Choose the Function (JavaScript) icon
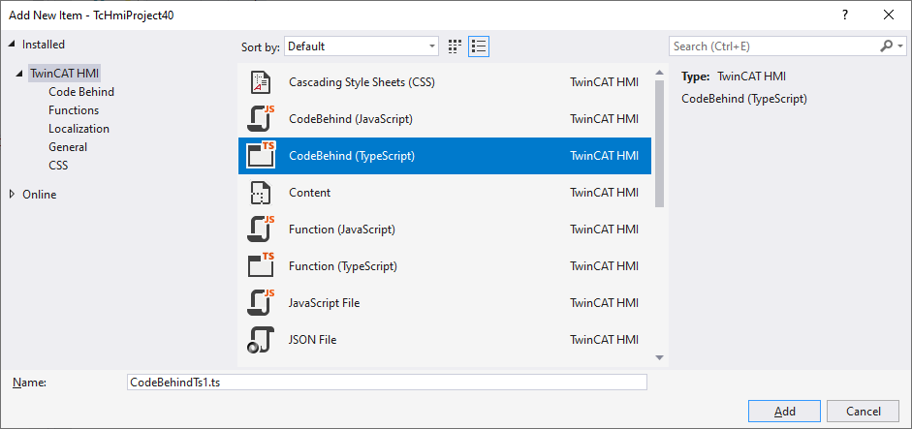The width and height of the screenshot is (912, 429). click(260, 230)
